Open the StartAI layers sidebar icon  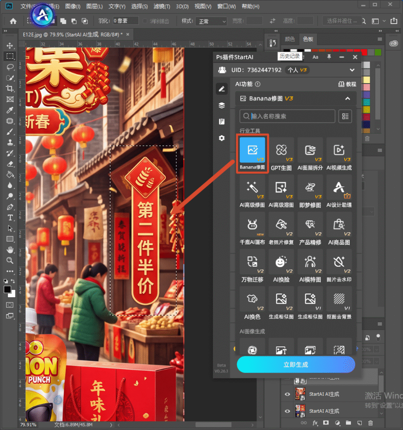[222, 105]
